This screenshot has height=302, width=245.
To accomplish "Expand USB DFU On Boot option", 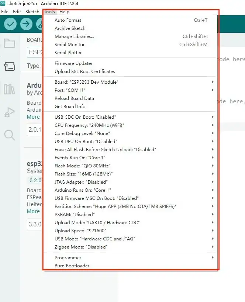I will [x=130, y=141].
